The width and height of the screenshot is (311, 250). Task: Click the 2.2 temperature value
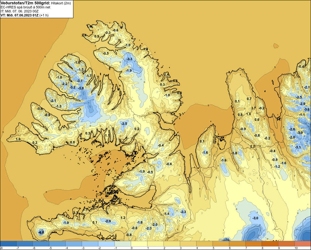pyautogui.click(x=253, y=146)
